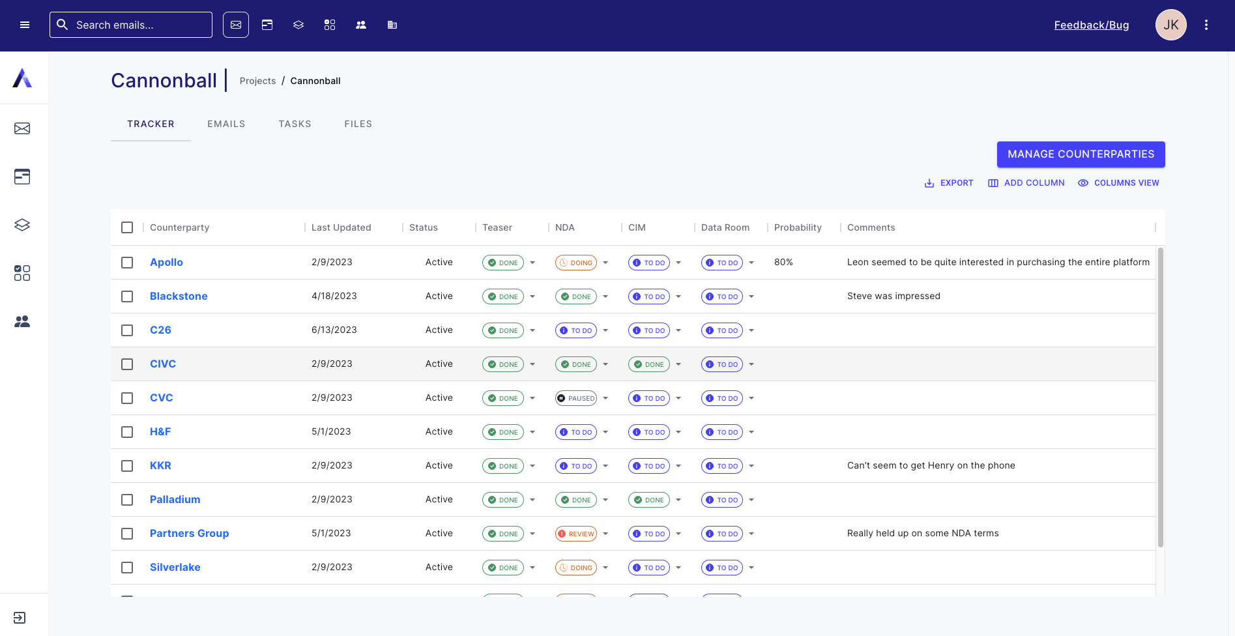
Task: Click the card window icon in top toolbar
Action: (x=267, y=25)
